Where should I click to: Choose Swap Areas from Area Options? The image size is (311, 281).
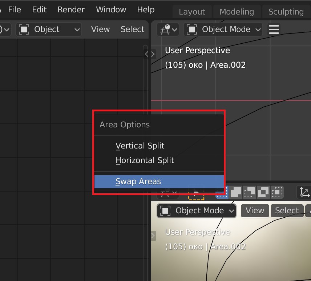tap(159, 181)
